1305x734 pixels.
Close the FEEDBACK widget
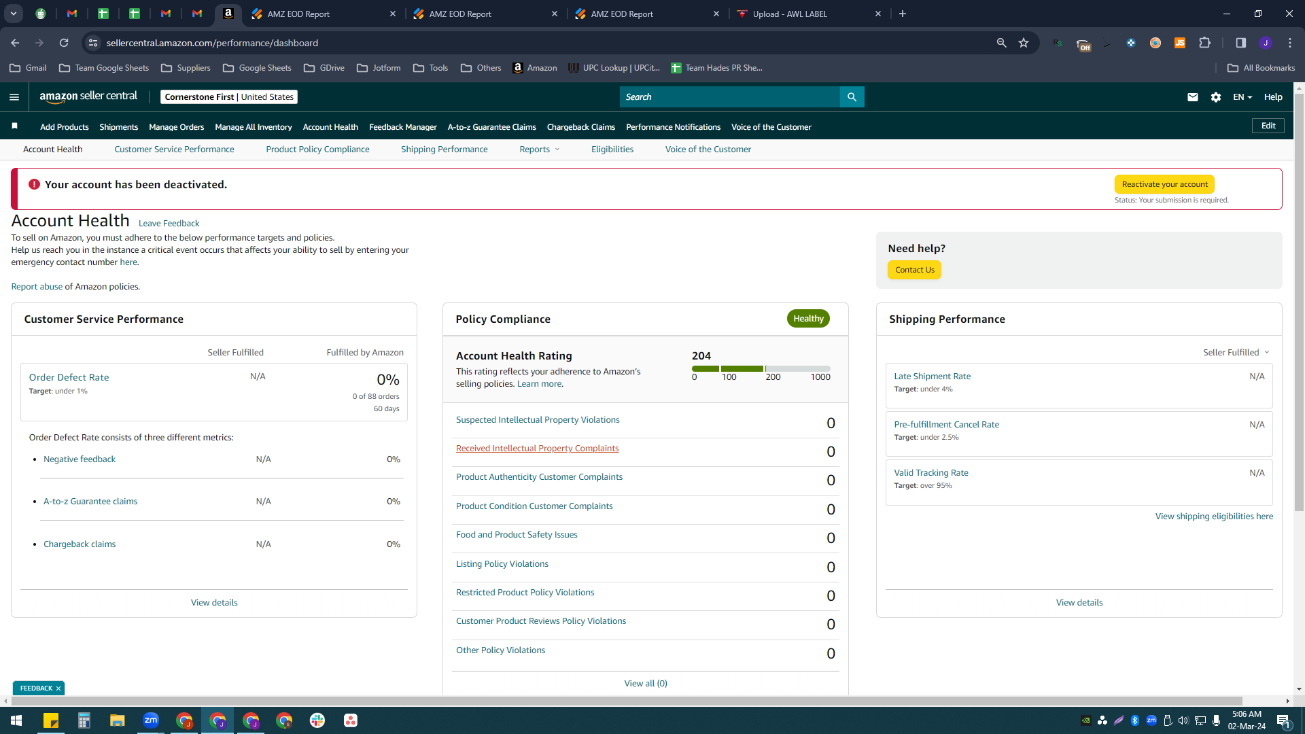58,688
